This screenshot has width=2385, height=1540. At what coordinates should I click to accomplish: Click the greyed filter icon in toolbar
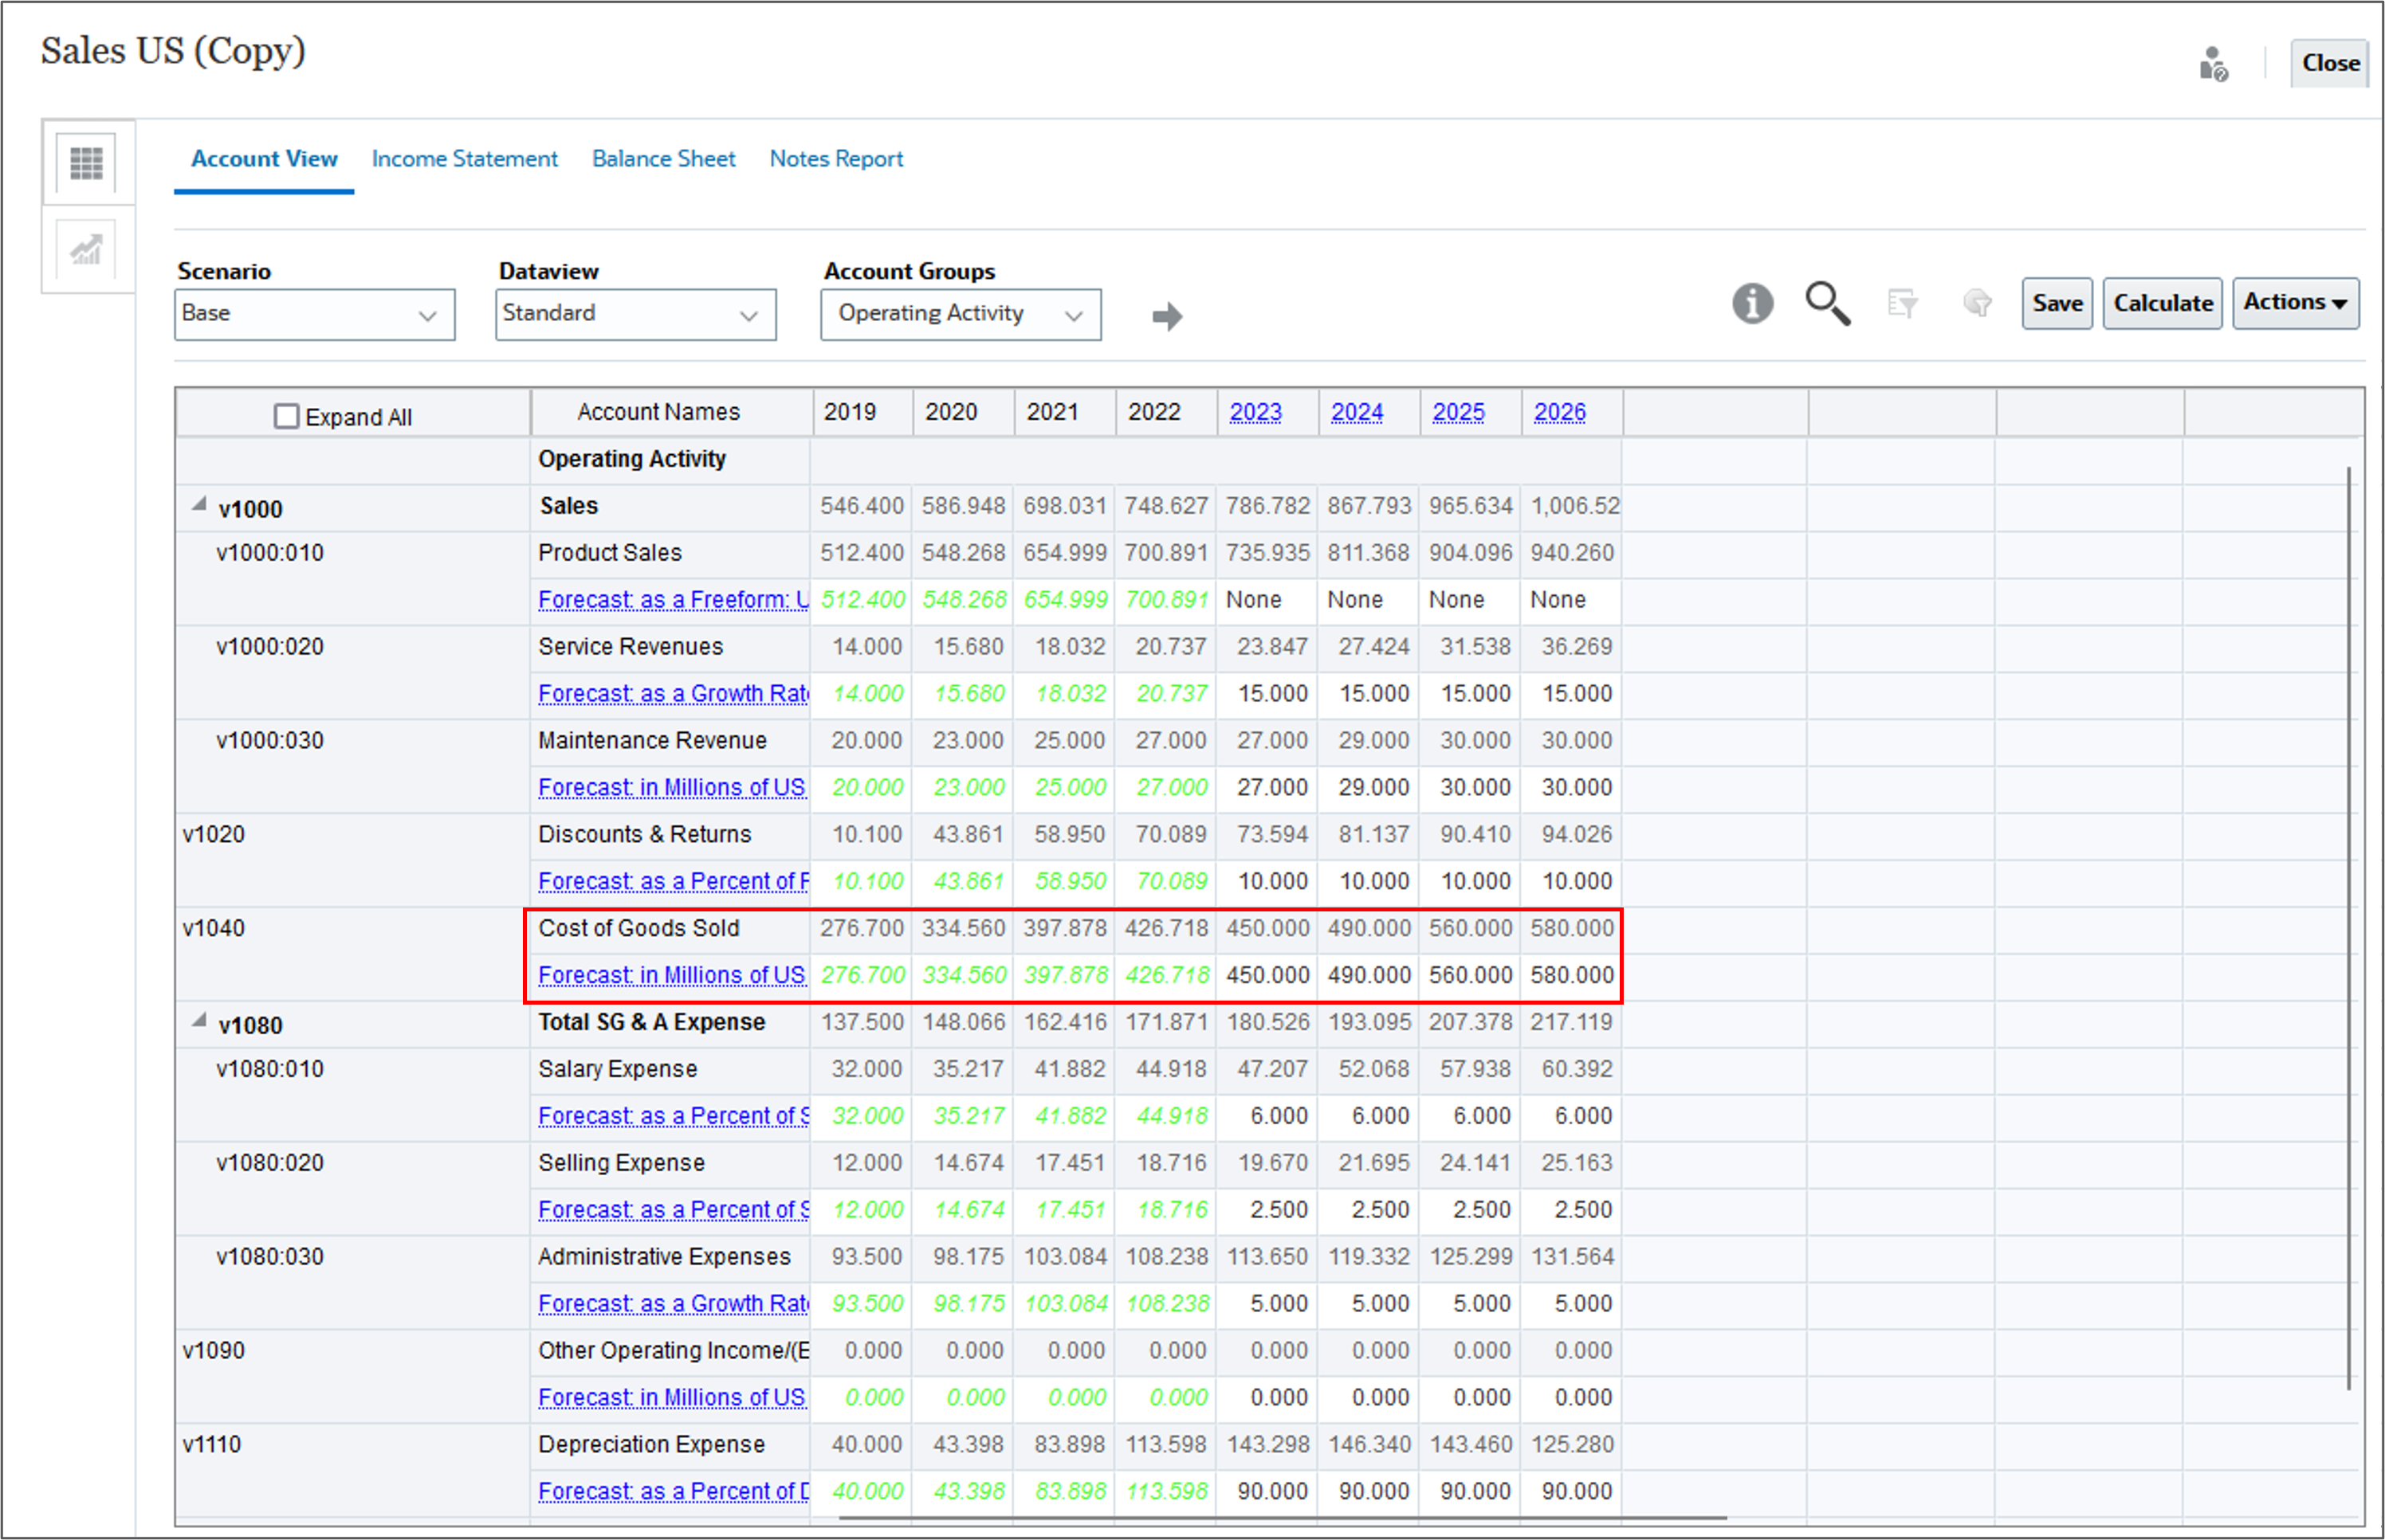click(x=1901, y=303)
